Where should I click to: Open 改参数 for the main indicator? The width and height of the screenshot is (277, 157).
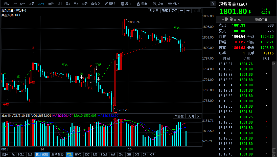click(x=154, y=11)
